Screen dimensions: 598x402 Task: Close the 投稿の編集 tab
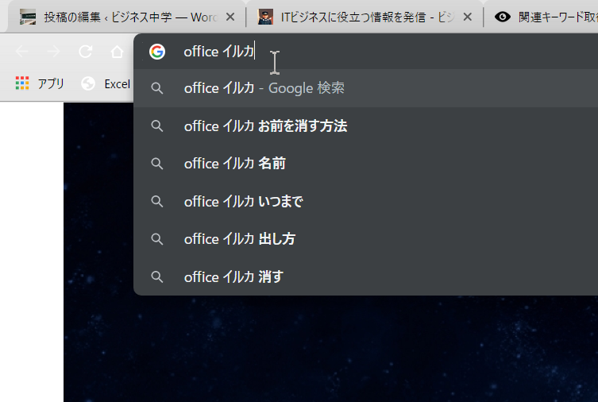tap(230, 17)
